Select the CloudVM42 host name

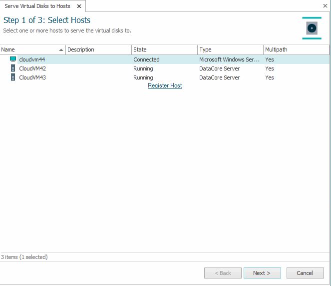coord(32,68)
